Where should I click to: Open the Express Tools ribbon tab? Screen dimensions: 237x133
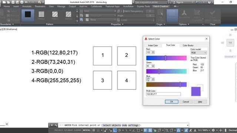tap(143, 6)
